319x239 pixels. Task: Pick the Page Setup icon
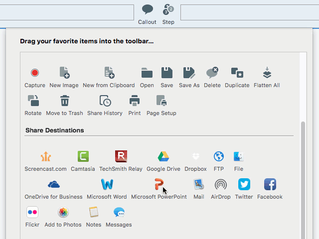(161, 101)
